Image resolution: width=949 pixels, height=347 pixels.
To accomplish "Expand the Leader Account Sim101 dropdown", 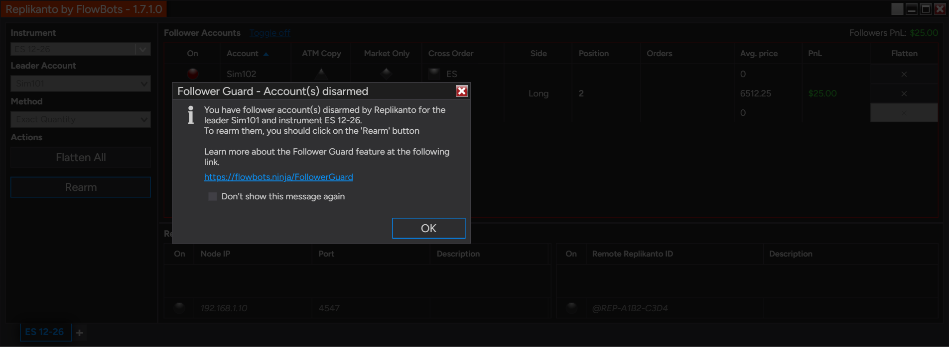I will pyautogui.click(x=81, y=84).
